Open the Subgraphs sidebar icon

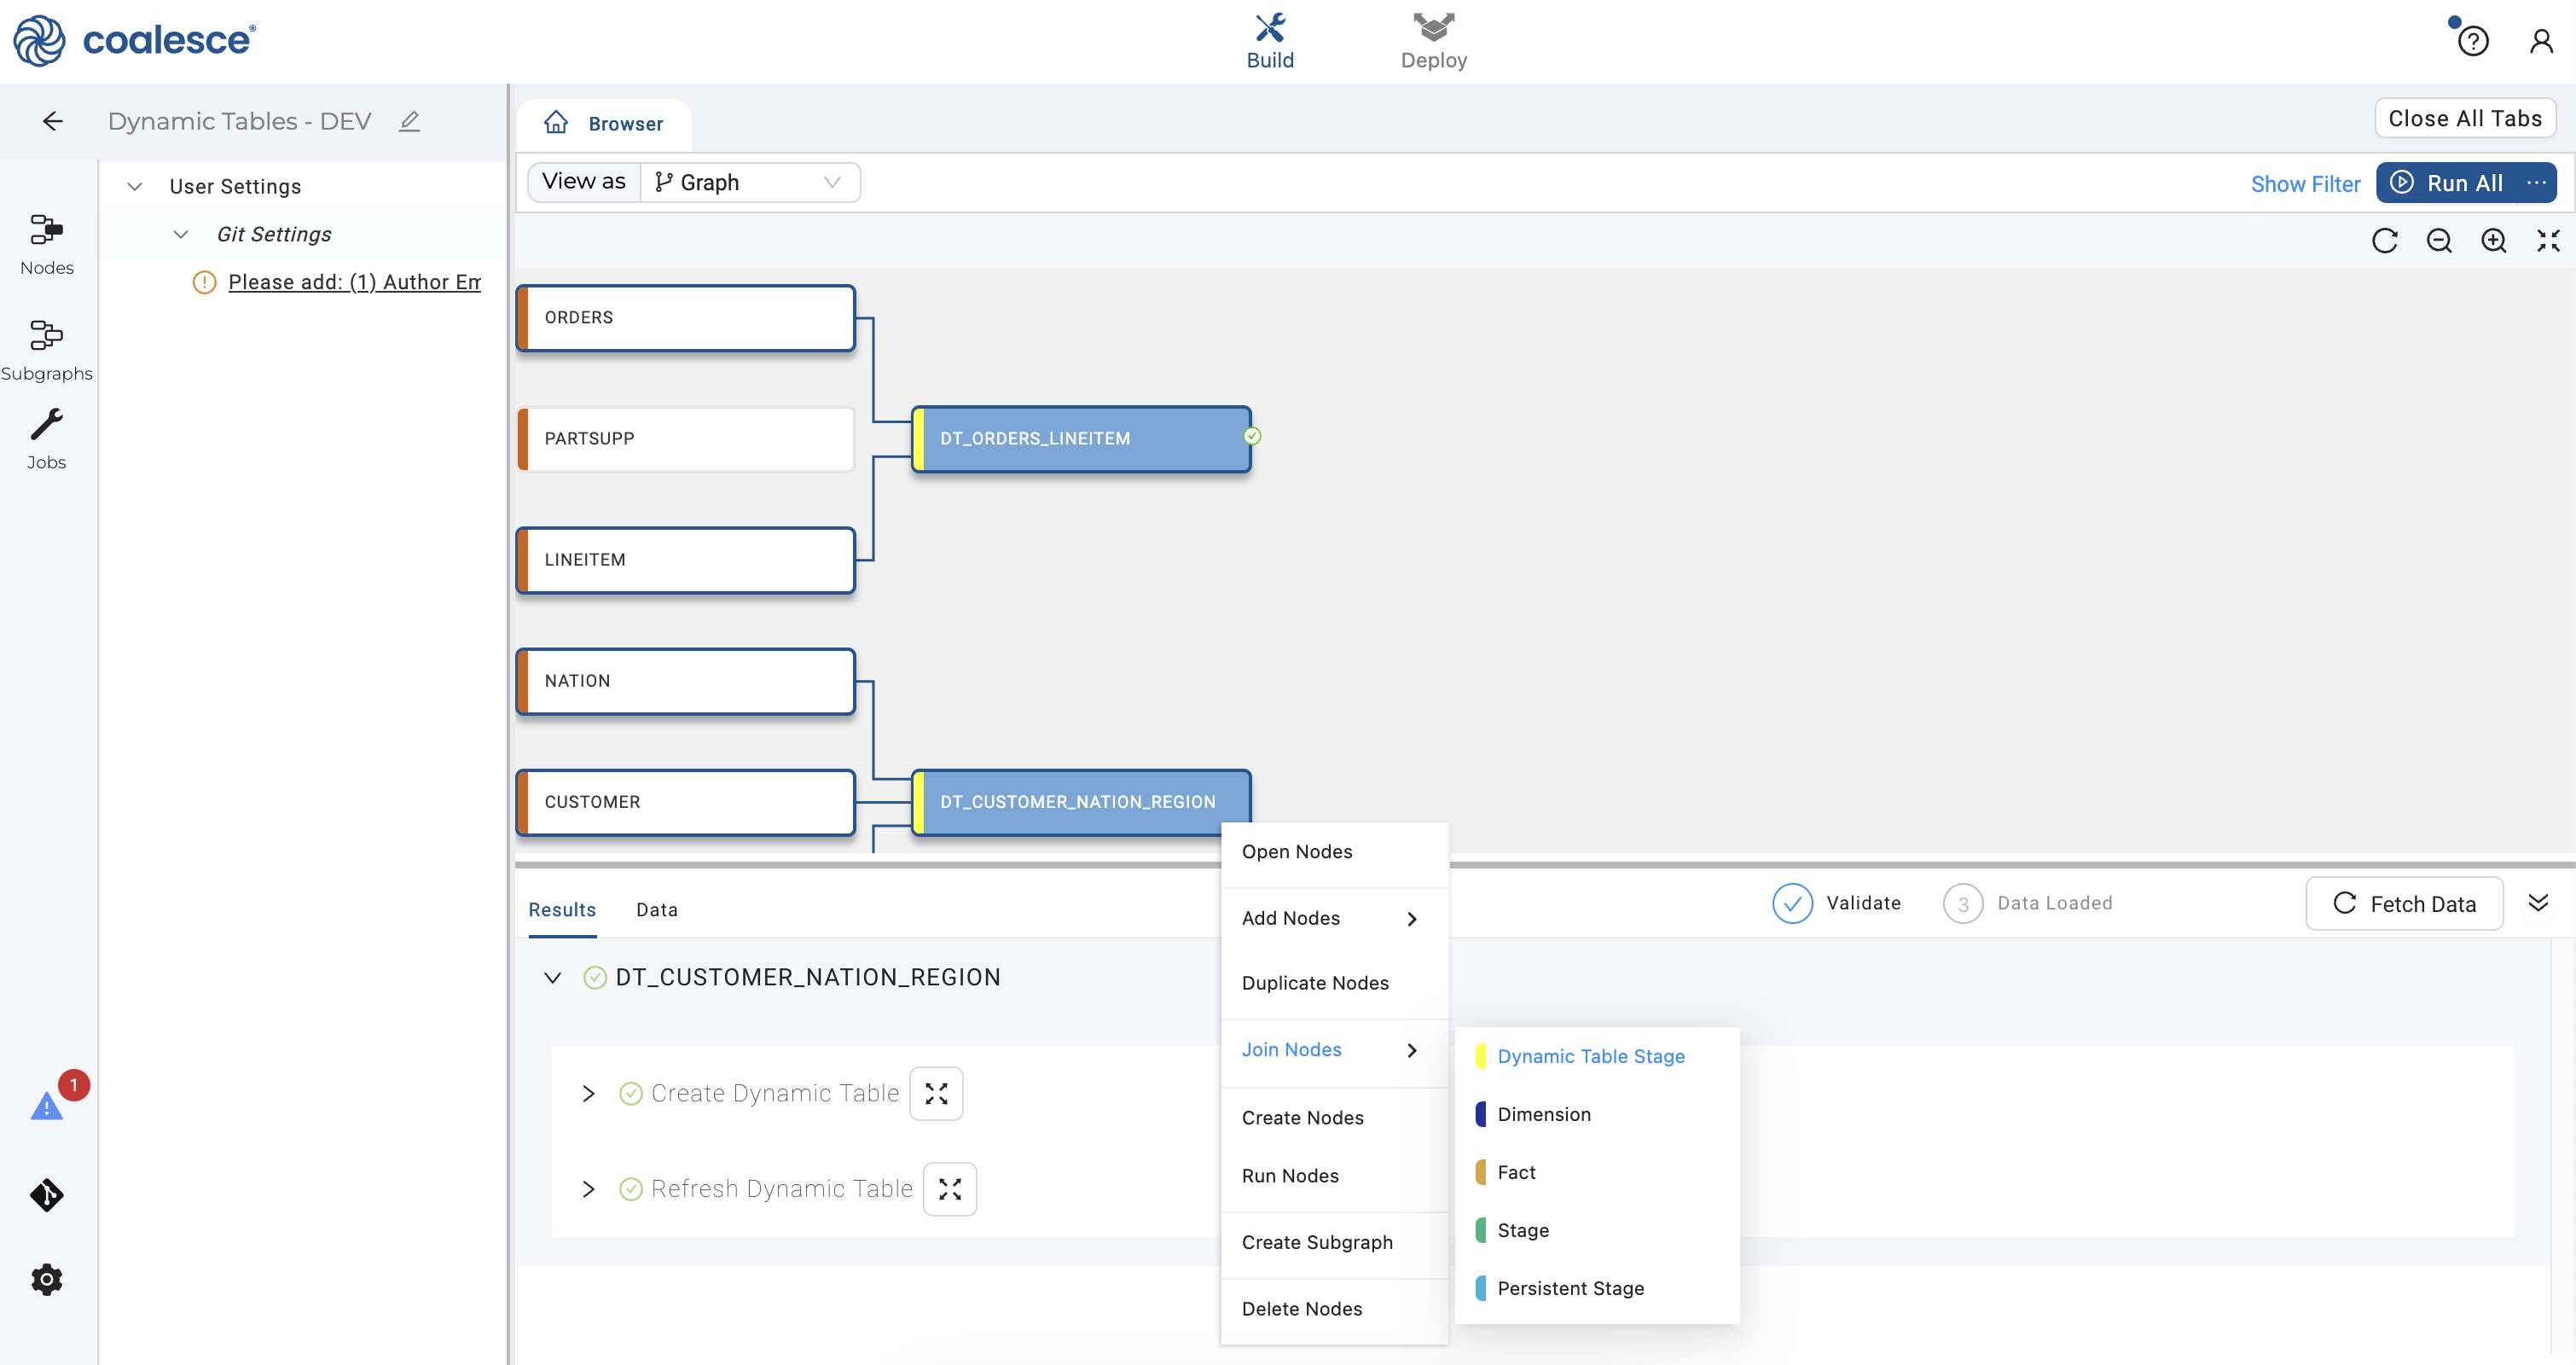[x=46, y=336]
